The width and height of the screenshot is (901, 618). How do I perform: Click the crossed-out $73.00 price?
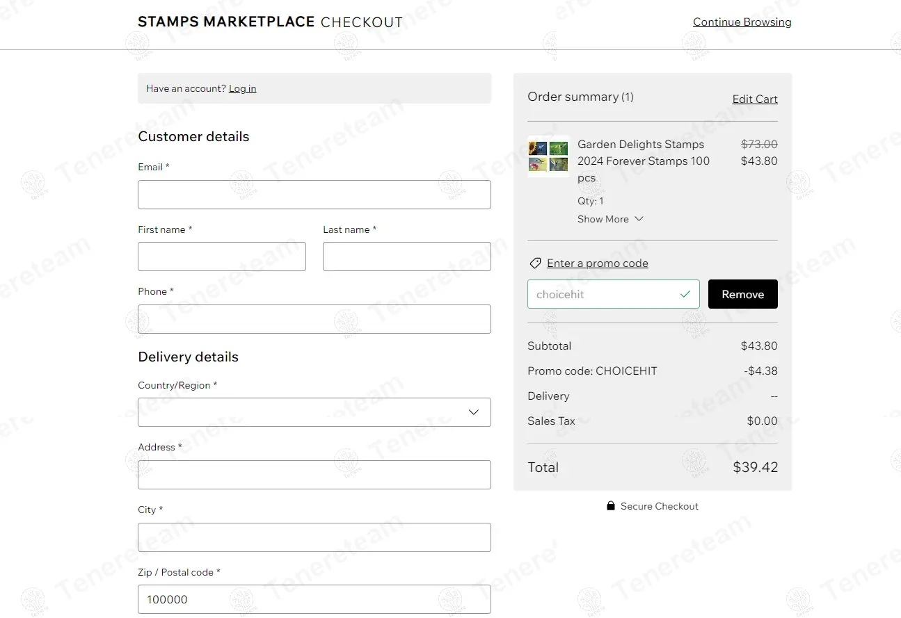pos(759,144)
